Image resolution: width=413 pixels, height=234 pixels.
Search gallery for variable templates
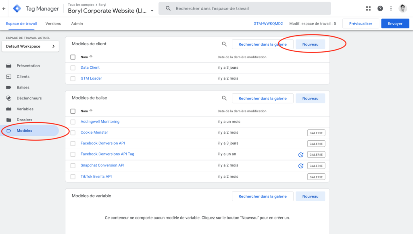click(x=263, y=196)
